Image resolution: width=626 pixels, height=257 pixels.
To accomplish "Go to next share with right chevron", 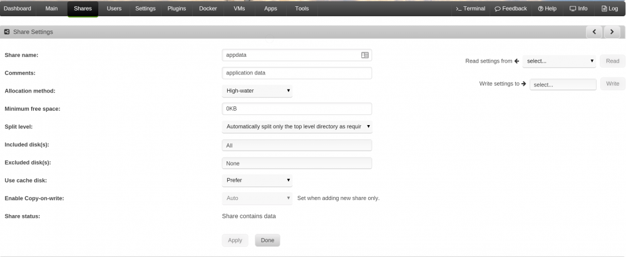I will [612, 32].
